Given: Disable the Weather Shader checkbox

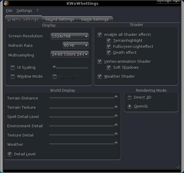Looking at the screenshot, I should point(100,76).
